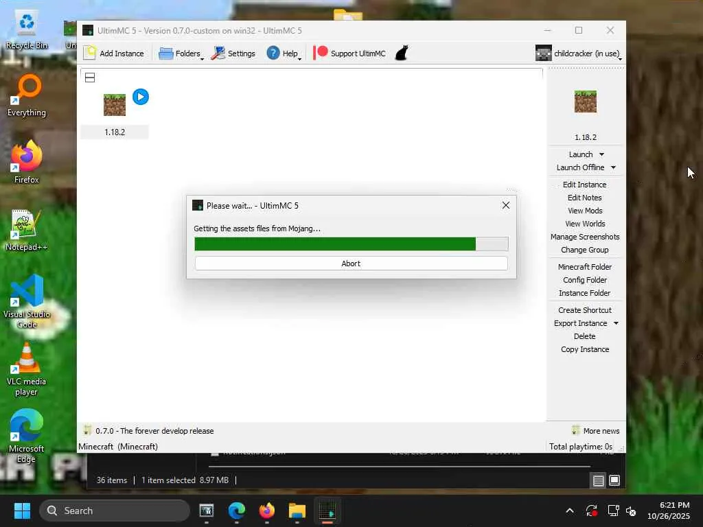
Task: Open Recycle Bin on the desktop
Action: (x=27, y=30)
